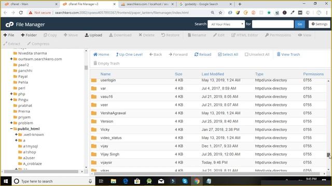The width and height of the screenshot is (332, 186).
Task: Collapse the public_html tree node
Action: (11, 129)
